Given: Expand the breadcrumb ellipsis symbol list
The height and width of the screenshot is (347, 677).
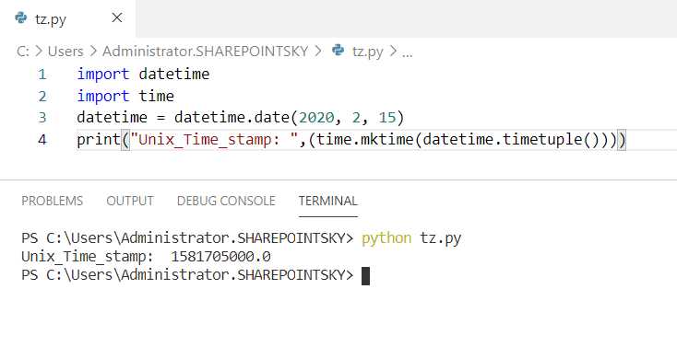Looking at the screenshot, I should [x=407, y=53].
